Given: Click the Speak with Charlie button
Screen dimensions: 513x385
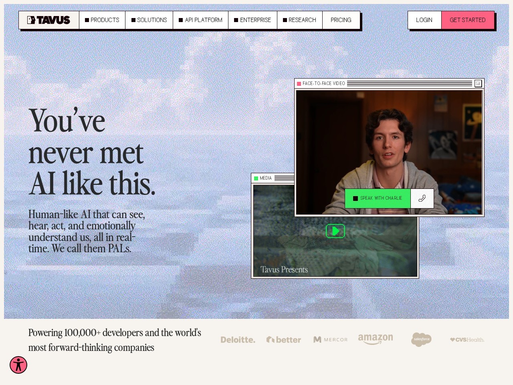Looking at the screenshot, I should pos(378,199).
